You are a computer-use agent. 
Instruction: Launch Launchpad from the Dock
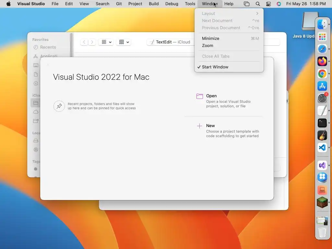(322, 37)
